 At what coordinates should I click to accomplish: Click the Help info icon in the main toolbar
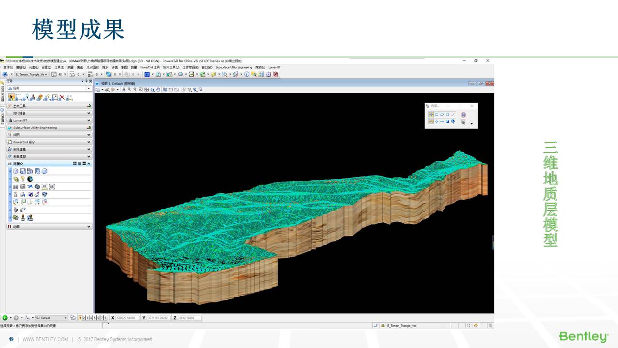pos(246,74)
